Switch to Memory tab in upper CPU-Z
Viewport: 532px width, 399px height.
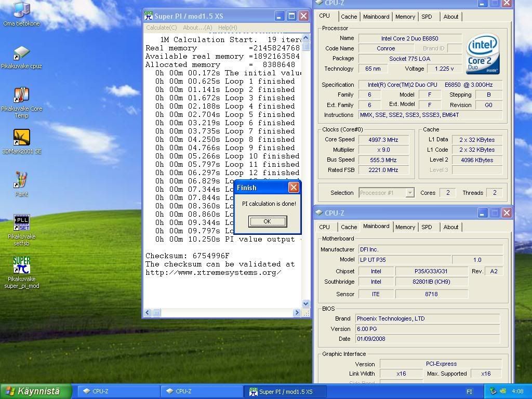405,17
